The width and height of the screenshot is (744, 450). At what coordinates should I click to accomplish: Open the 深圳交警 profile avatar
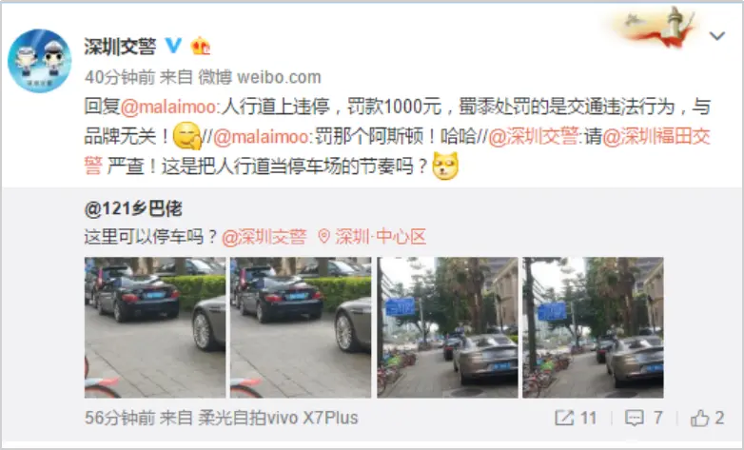[40, 61]
